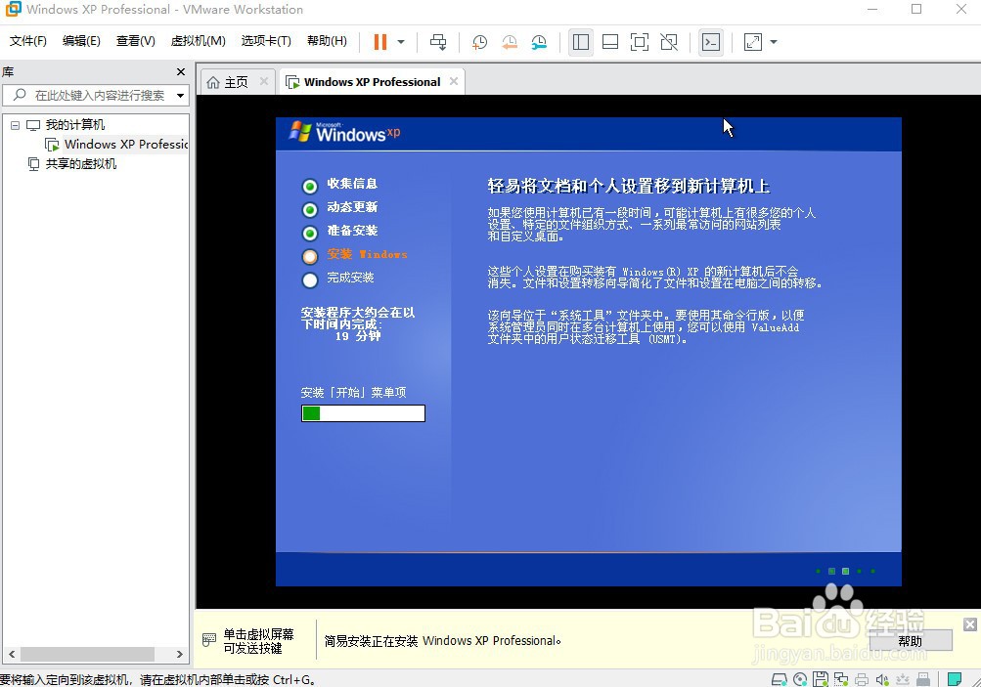Click the floppy drive status icon

click(821, 679)
